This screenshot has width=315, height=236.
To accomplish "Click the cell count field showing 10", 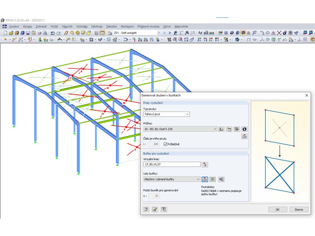I will coord(154,196).
